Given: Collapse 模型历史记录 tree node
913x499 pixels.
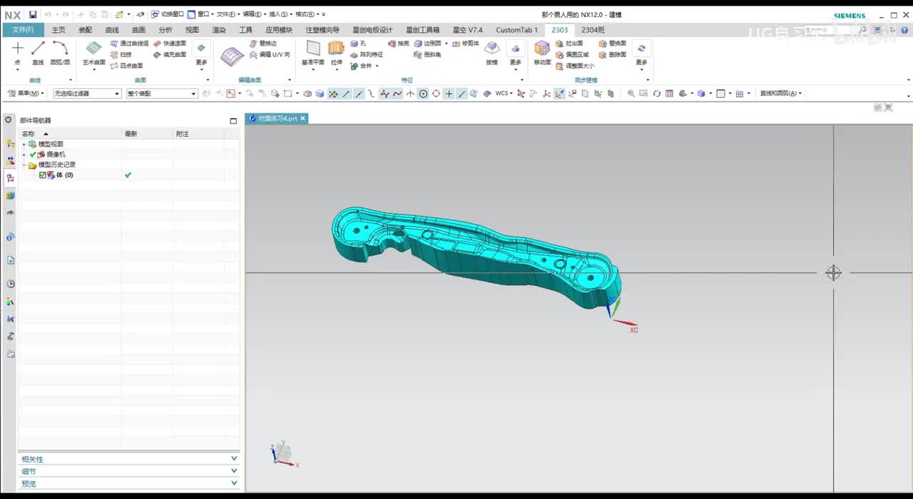Looking at the screenshot, I should (x=24, y=165).
